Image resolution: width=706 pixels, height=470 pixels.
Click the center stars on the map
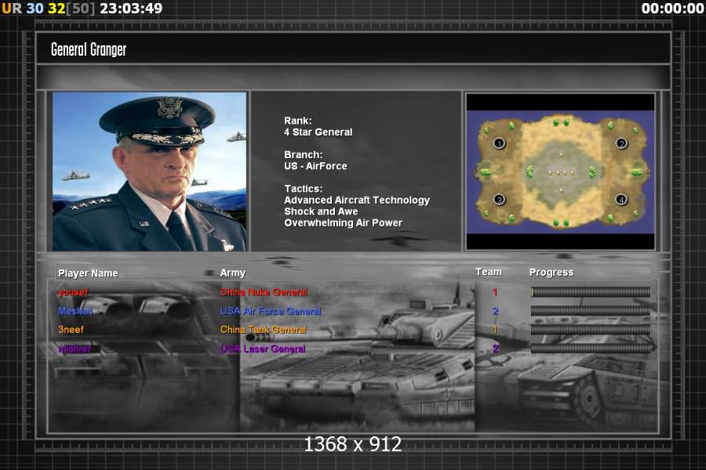click(561, 172)
